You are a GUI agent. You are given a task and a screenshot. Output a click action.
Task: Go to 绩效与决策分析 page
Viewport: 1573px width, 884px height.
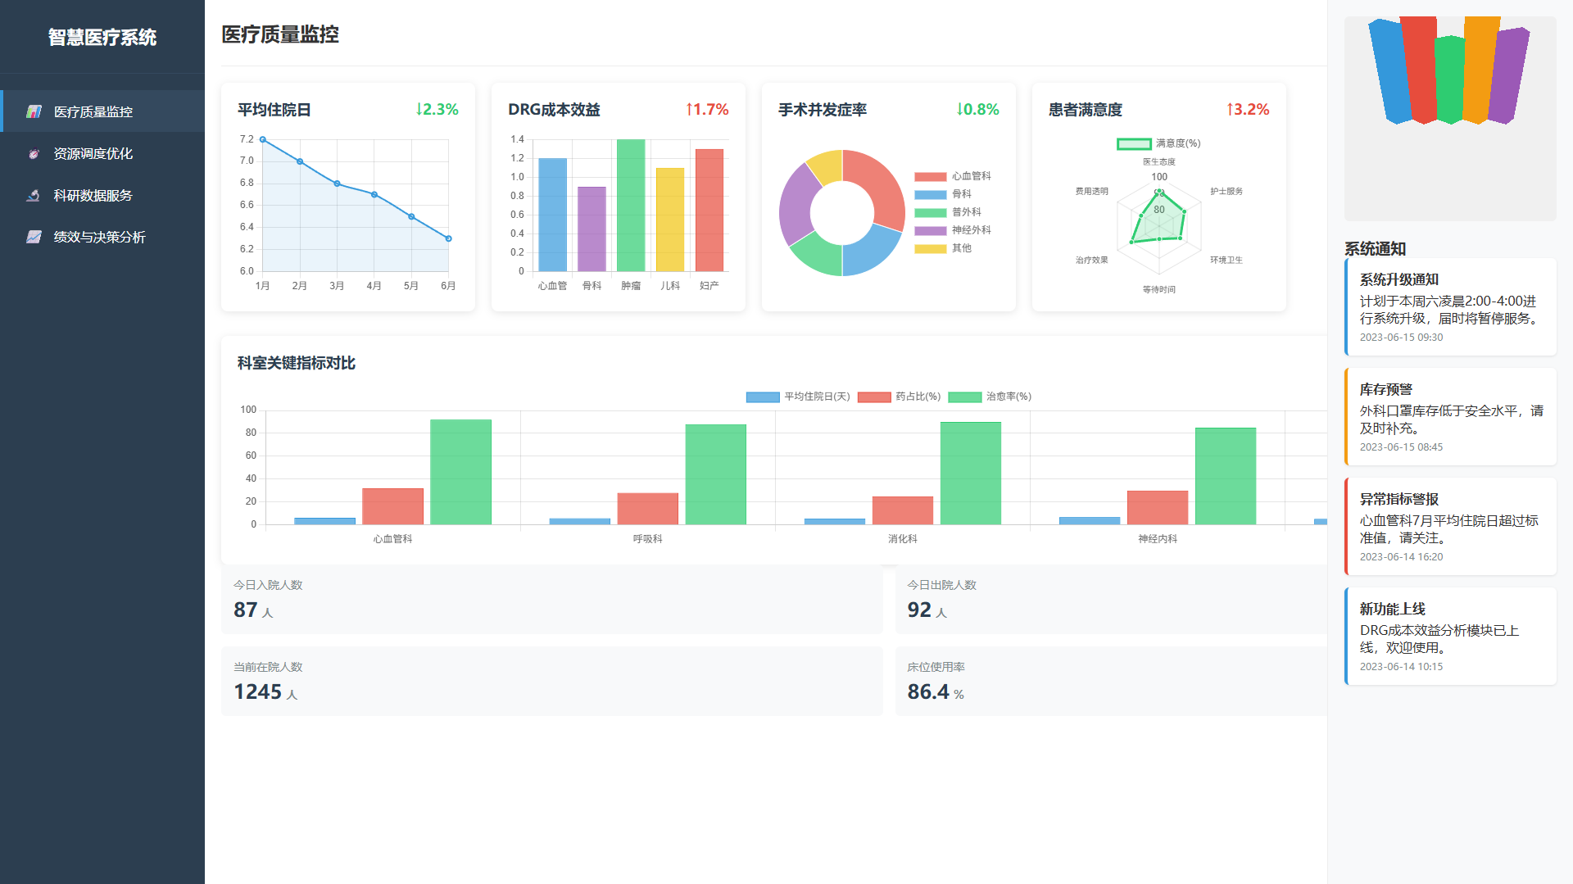pos(99,237)
